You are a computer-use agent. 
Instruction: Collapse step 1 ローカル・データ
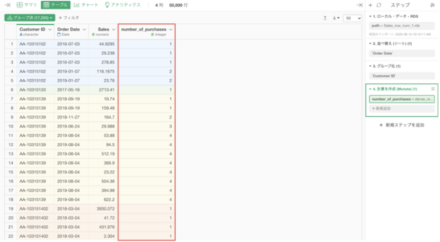coord(369,15)
